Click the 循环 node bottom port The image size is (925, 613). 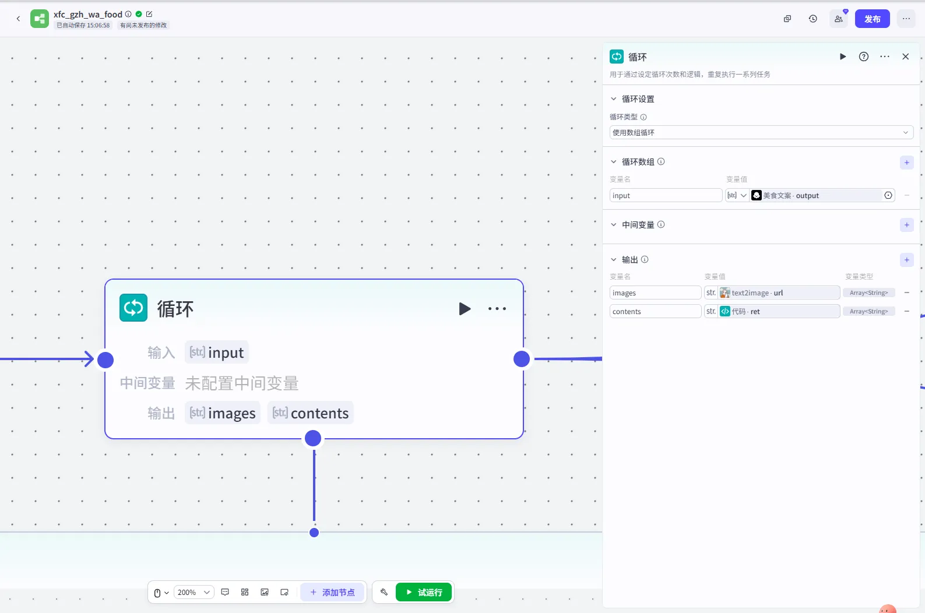point(313,438)
